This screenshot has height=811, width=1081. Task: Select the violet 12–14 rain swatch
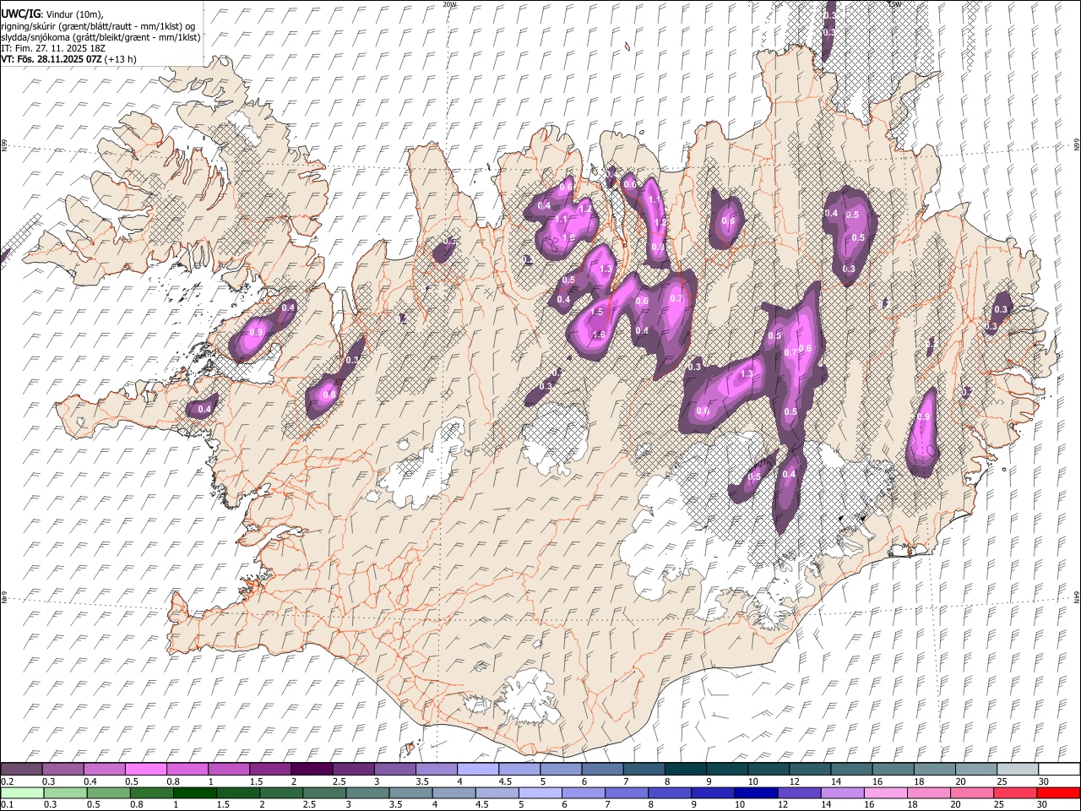[x=799, y=793]
